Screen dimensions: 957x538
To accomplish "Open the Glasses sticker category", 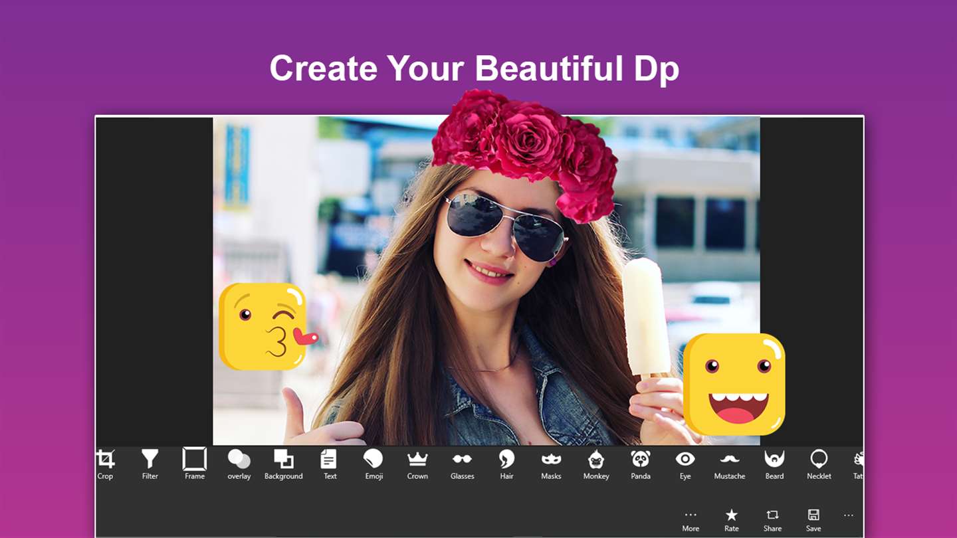I will 463,464.
